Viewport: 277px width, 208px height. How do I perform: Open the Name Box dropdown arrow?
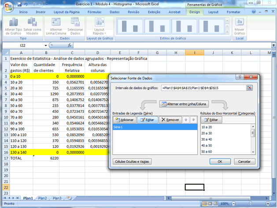coord(45,45)
